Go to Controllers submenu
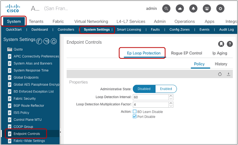Image resolution: width=238 pixels, height=145 pixels. click(x=66, y=29)
